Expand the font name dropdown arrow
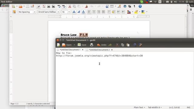The height and width of the screenshot is (109, 194). tap(58, 12)
